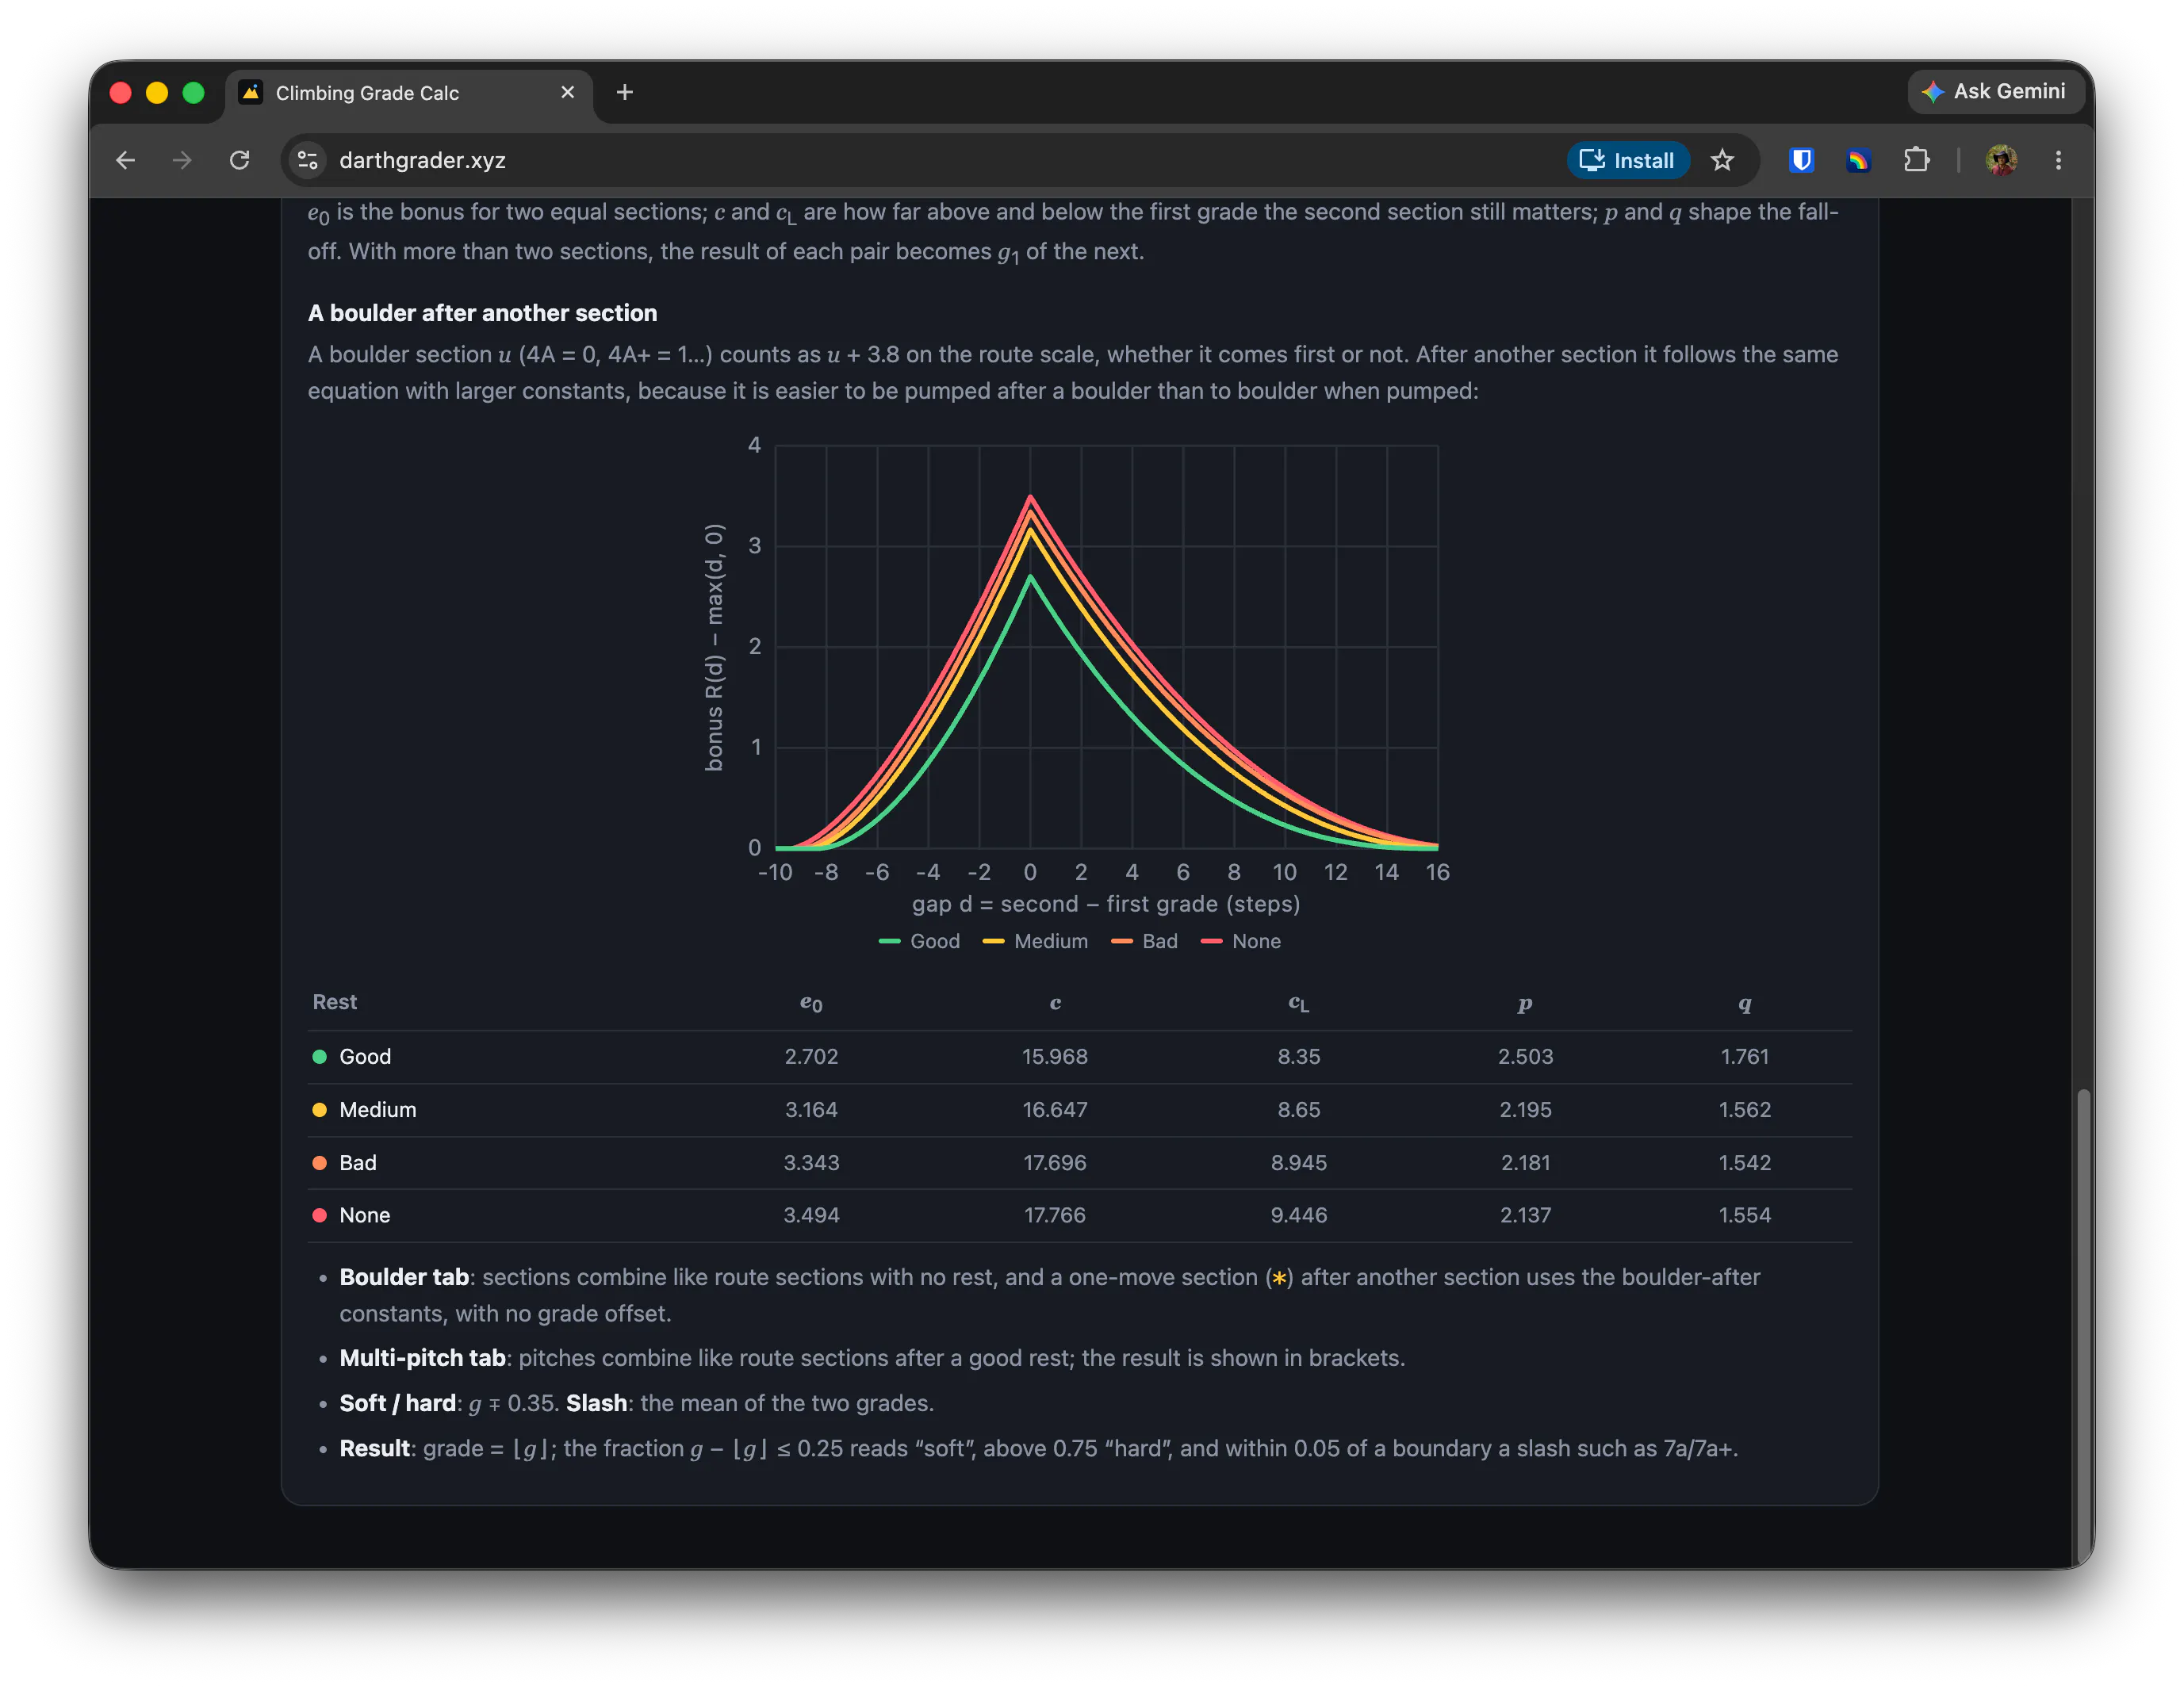Click the 'Boulder tab' bullet label
Image resolution: width=2184 pixels, height=1687 pixels.
point(404,1277)
